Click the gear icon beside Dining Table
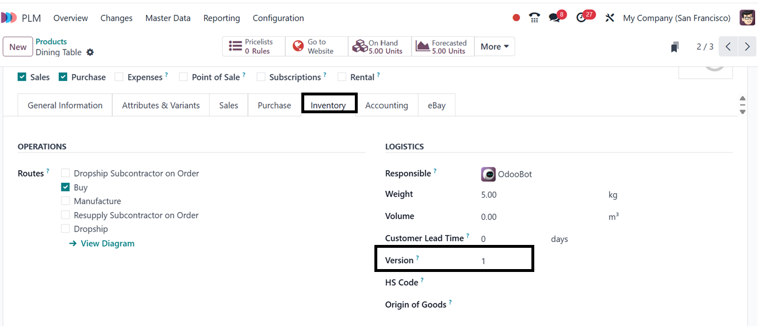This screenshot has height=326, width=758. point(90,52)
